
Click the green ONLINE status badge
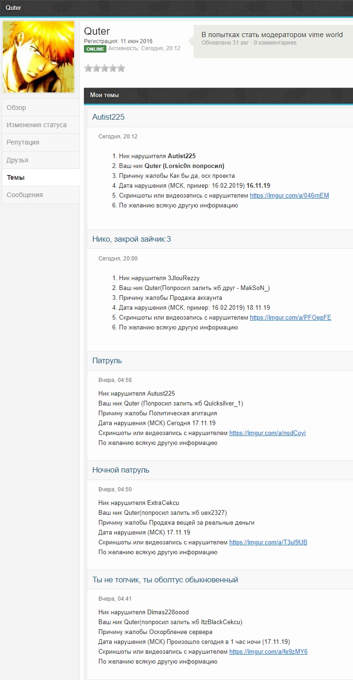95,48
